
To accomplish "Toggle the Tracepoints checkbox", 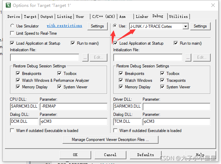I will click(x=162, y=80).
